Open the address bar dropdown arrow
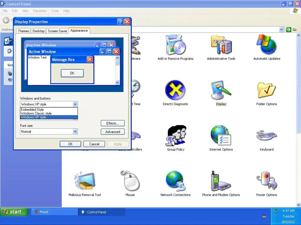This screenshot has height=225, width=301. point(281,30)
